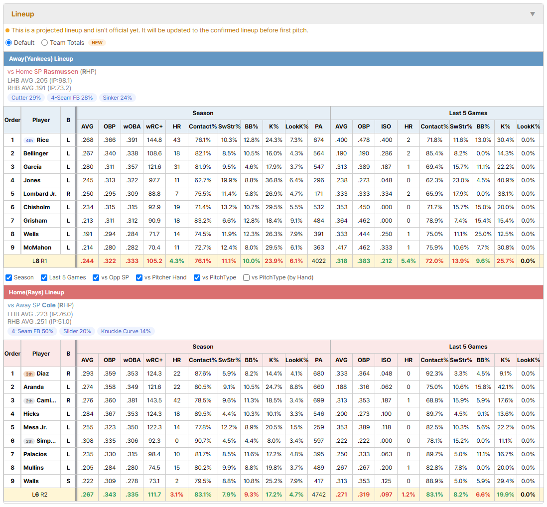This screenshot has height=507, width=547.
Task: Click the Cutter 29% pitch tag
Action: click(x=26, y=98)
